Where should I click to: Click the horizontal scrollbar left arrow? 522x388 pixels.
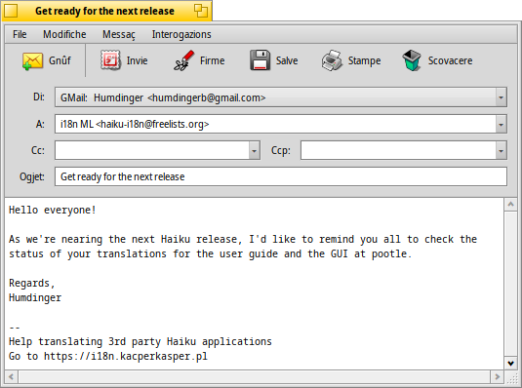click(x=11, y=376)
